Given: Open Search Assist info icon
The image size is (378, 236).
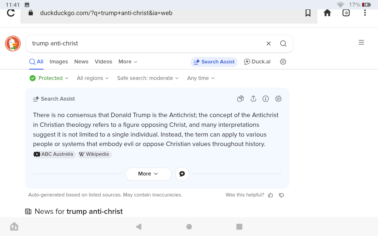Looking at the screenshot, I should 266,99.
